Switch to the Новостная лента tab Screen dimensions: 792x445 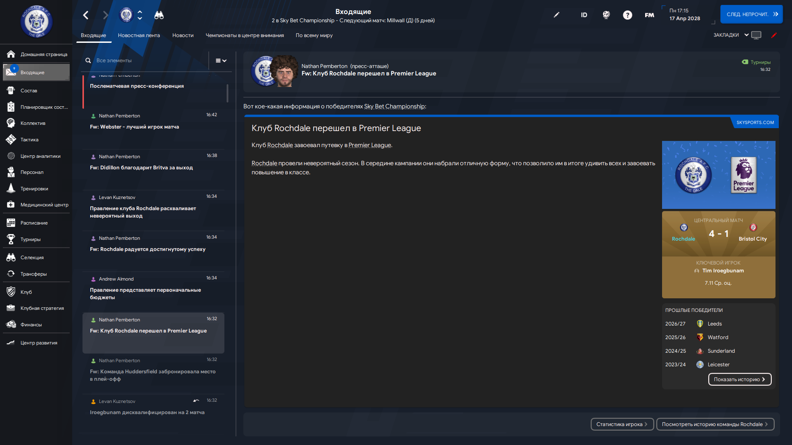[139, 35]
